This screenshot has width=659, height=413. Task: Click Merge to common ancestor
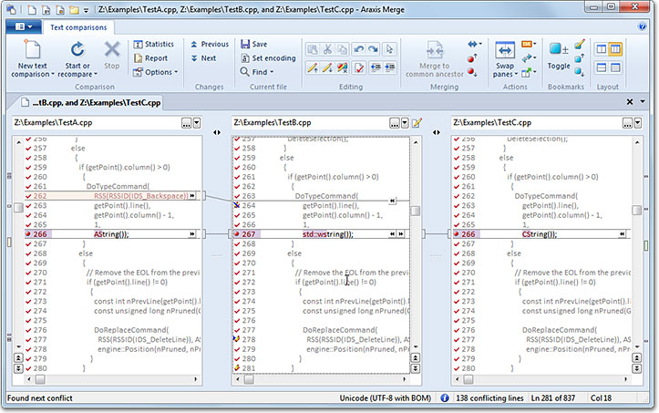(435, 59)
